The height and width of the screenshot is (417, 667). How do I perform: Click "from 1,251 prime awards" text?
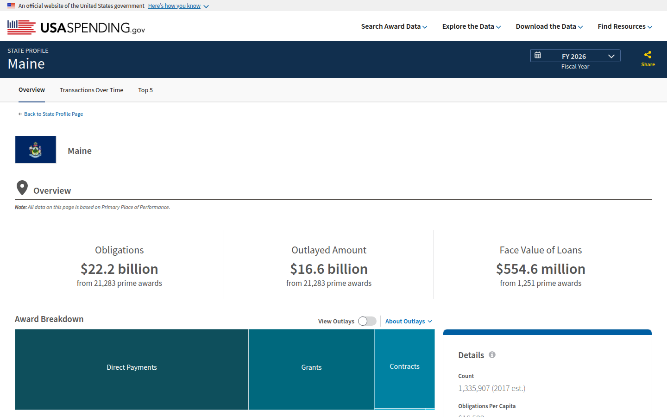pyautogui.click(x=541, y=283)
